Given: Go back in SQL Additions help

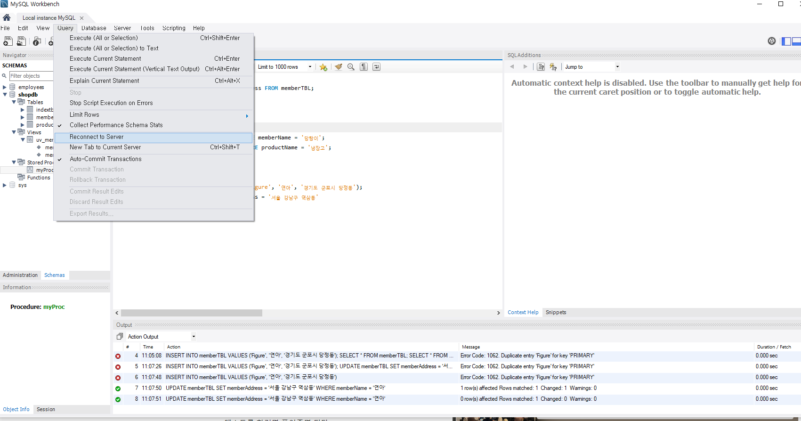Looking at the screenshot, I should click(512, 67).
